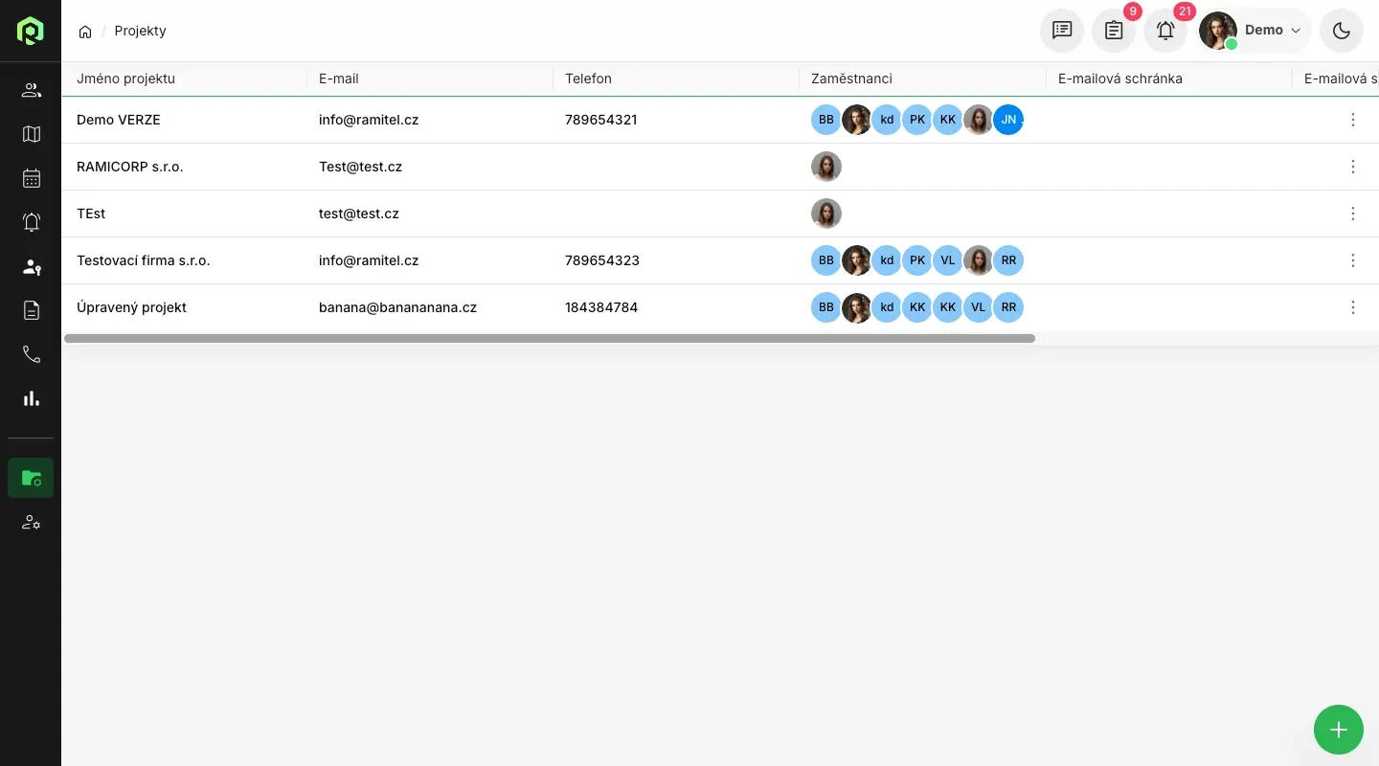
Task: Click the JN employee avatar in Demo VERZE
Action: (1008, 120)
